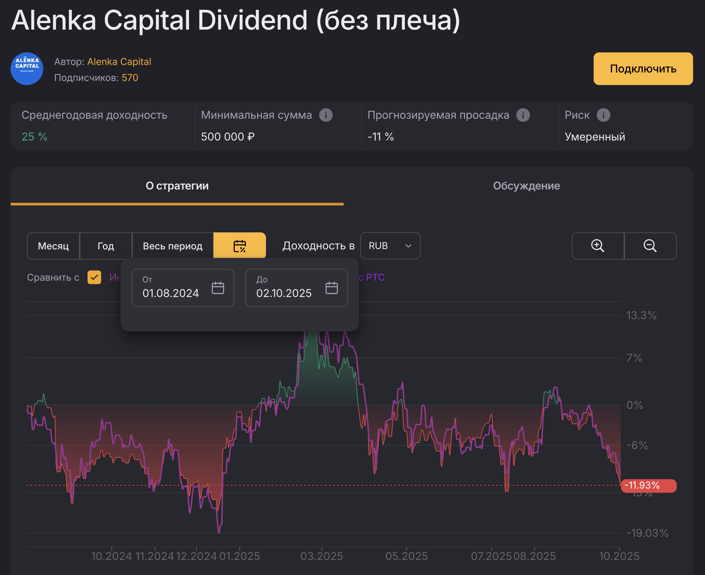Viewport: 705px width, 575px height.
Task: Click the От start date field 01.08.2024
Action: (171, 293)
